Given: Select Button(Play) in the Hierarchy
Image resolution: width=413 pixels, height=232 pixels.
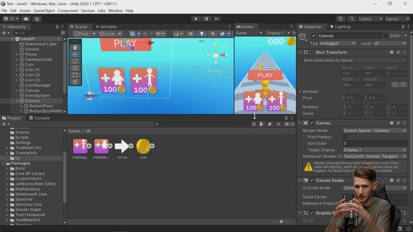Looking at the screenshot, I should (41, 106).
